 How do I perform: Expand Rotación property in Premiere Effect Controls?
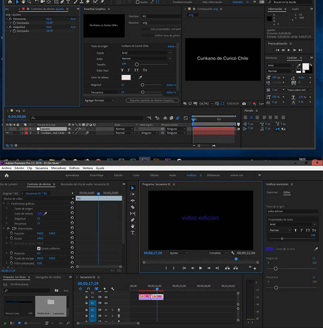(6, 253)
